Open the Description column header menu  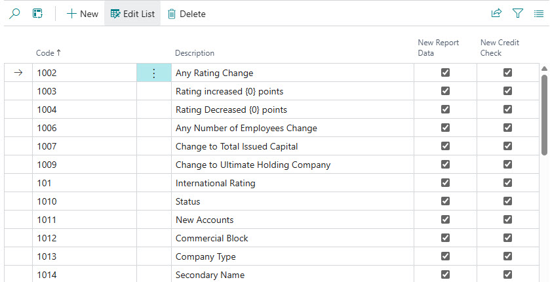(195, 53)
